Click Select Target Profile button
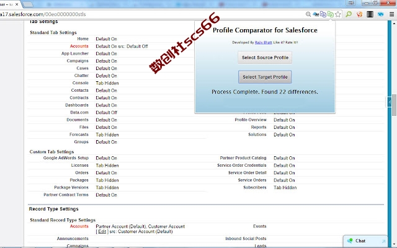This screenshot has height=248, width=397. (265, 77)
